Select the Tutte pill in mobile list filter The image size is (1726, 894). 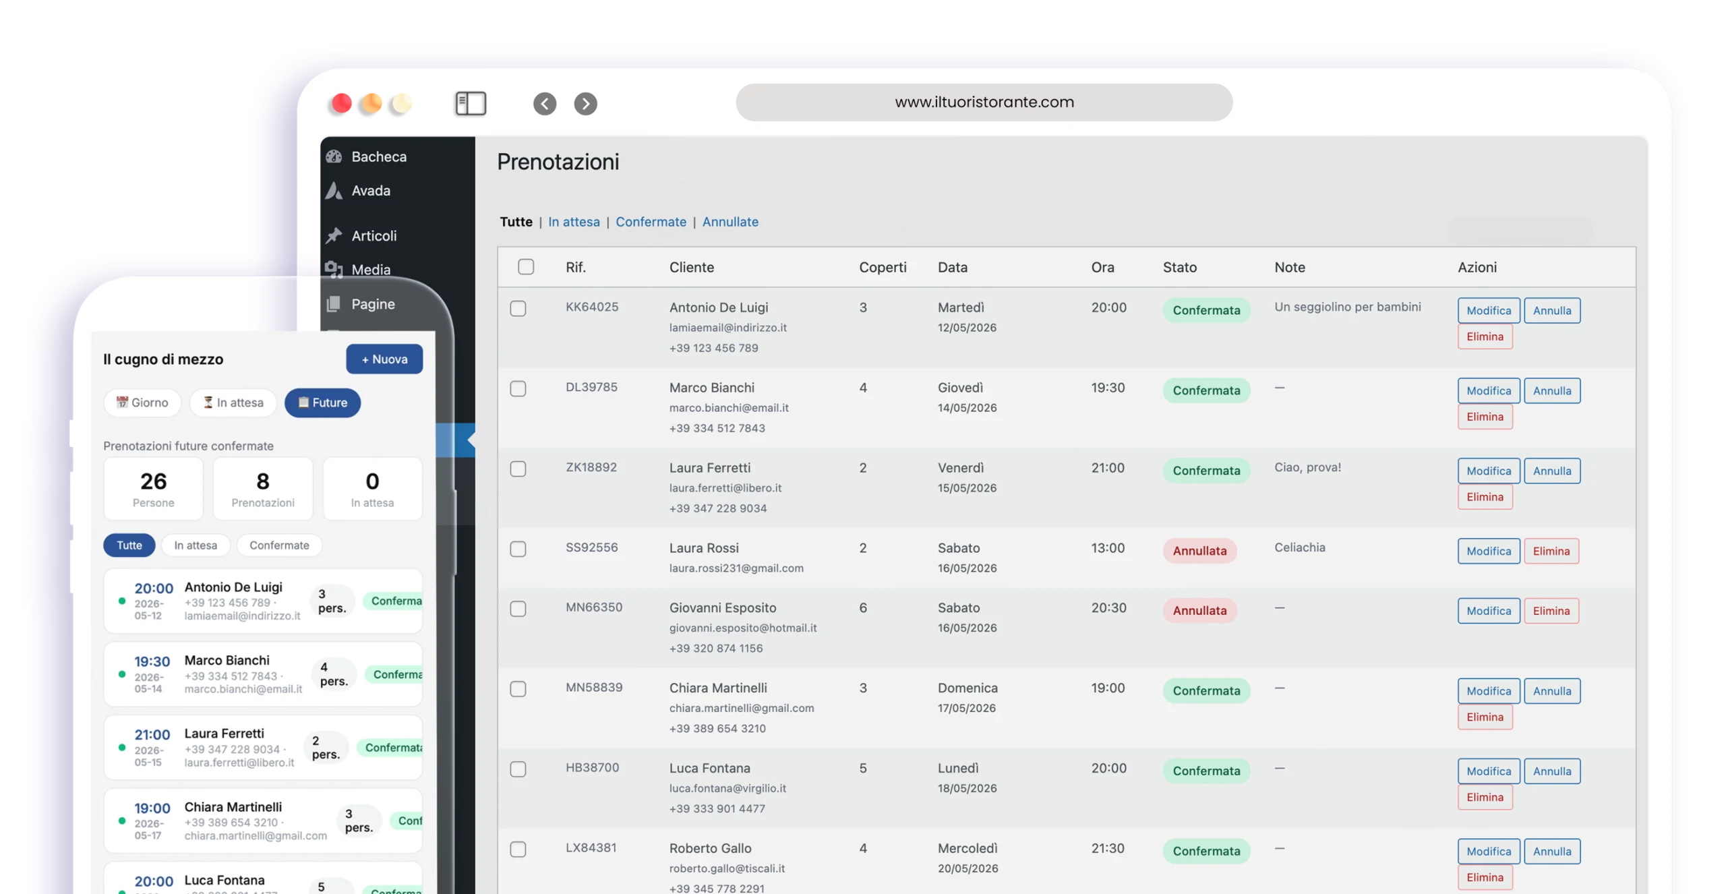pos(129,545)
